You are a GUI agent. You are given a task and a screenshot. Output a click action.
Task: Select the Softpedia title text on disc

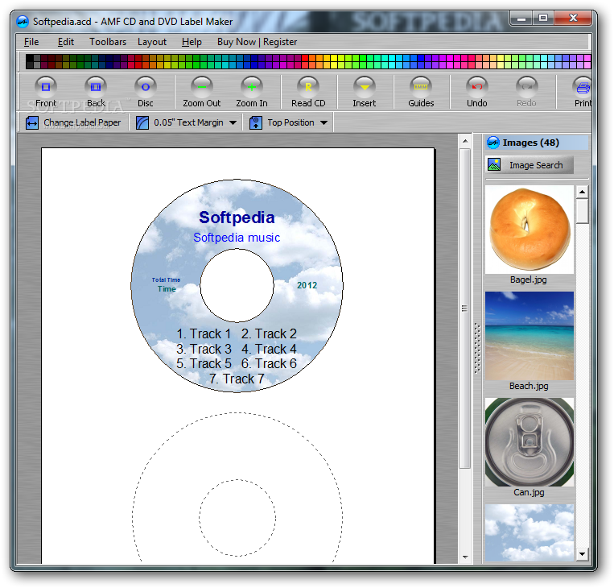pos(237,217)
